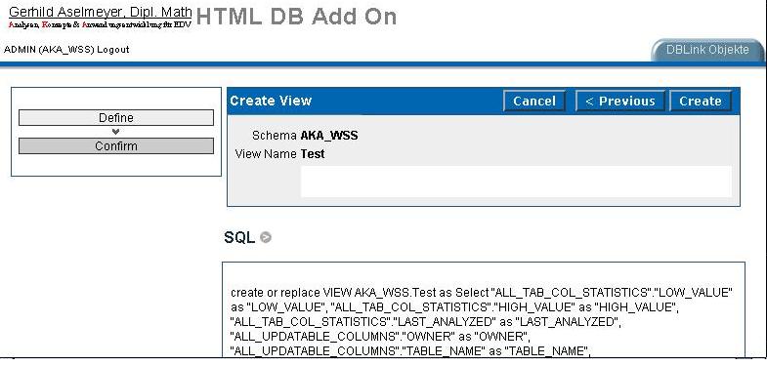Click the gray arrow icon beside SQL
Image resolution: width=767 pixels, height=366 pixels.
266,237
